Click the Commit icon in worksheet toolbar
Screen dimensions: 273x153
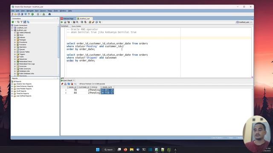82,22
